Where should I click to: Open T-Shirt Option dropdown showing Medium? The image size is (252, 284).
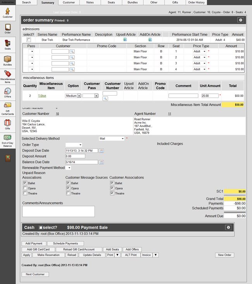73,96
